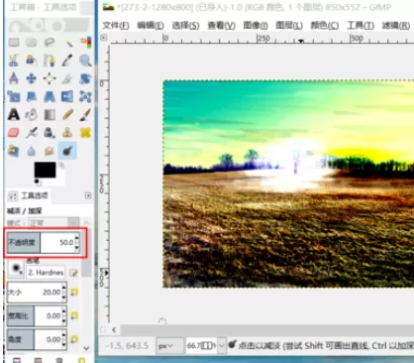Image resolution: width=414 pixels, height=363 pixels.
Task: Open the 查看(V) View menu
Action: point(221,26)
